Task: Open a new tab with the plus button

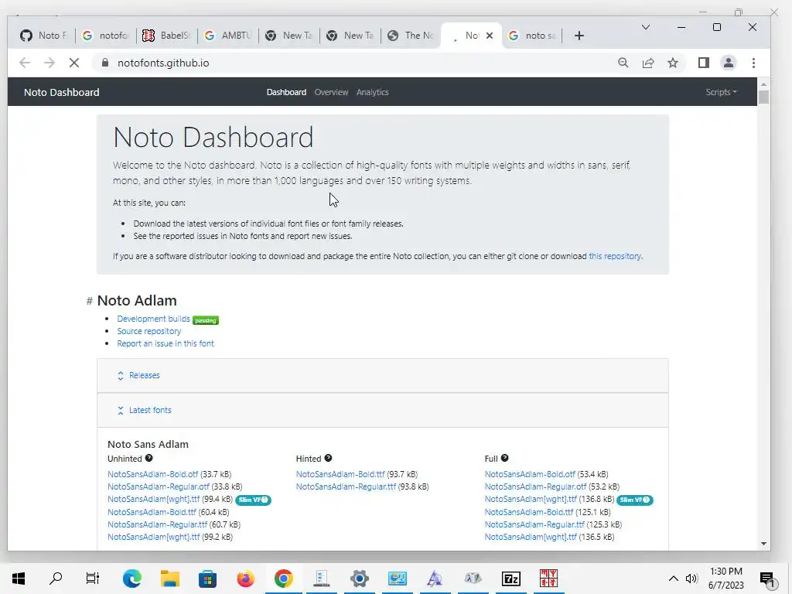Action: [x=579, y=36]
